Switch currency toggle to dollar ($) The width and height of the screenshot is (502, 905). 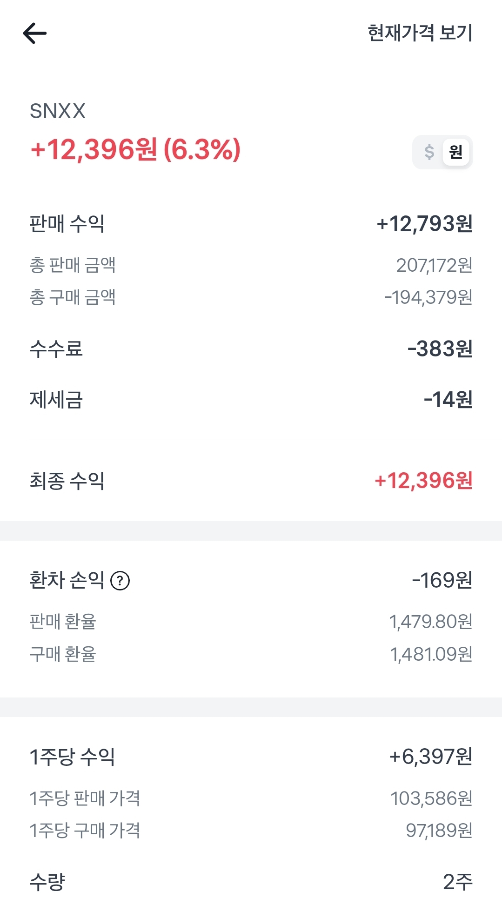click(429, 152)
